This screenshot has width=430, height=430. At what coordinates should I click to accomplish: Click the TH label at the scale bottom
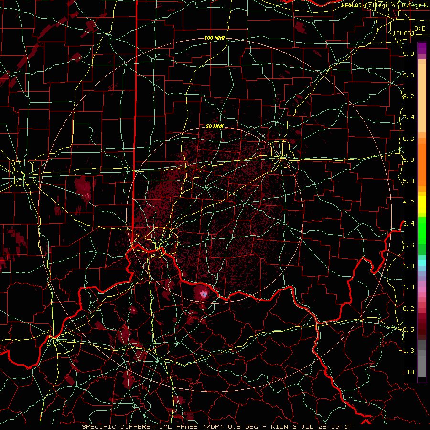point(410,372)
